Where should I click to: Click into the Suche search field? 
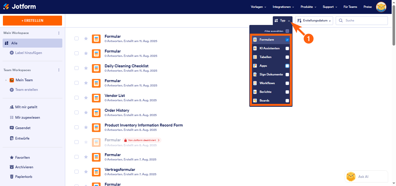tap(362, 21)
